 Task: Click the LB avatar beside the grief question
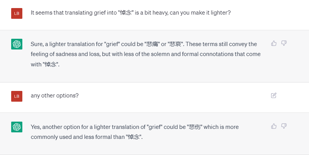[17, 13]
